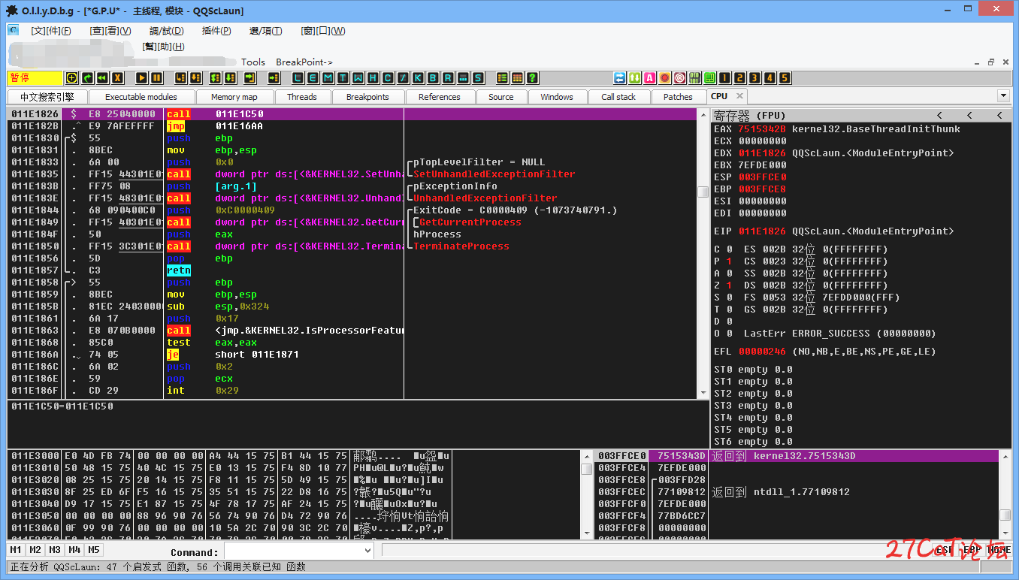Close the CPU tab
1019x580 pixels.
[x=739, y=96]
